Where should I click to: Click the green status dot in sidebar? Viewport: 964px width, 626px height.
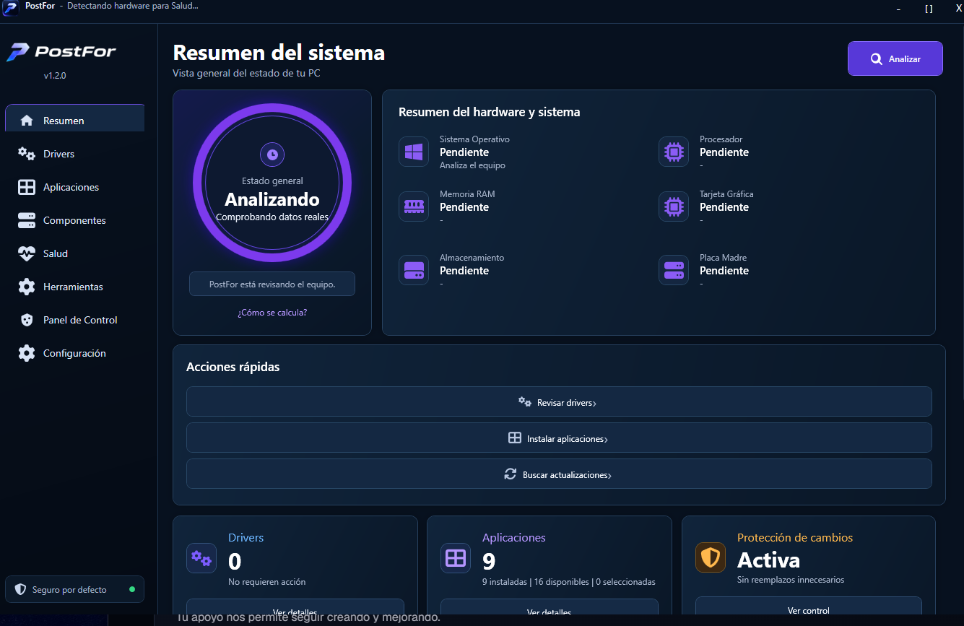click(132, 589)
